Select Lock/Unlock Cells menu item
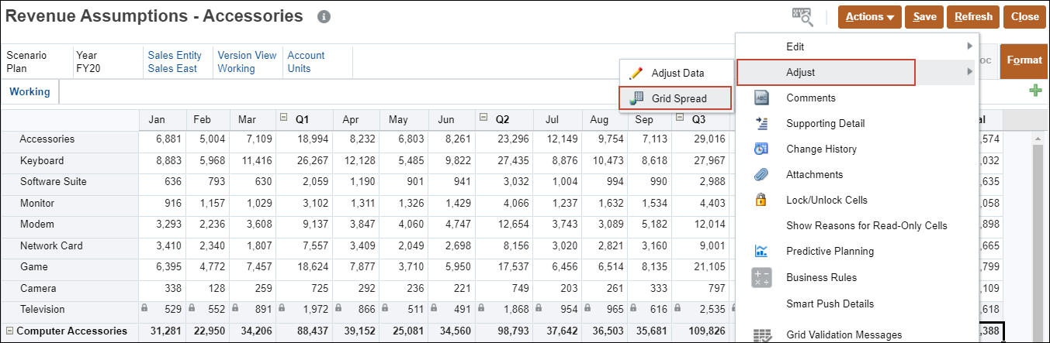Viewport: 1050px width, 343px height. click(826, 200)
